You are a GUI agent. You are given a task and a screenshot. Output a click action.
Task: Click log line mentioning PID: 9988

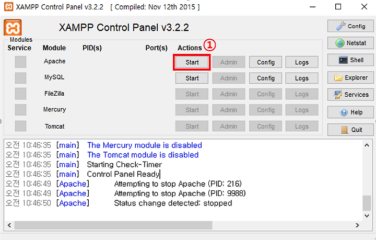[x=180, y=193]
